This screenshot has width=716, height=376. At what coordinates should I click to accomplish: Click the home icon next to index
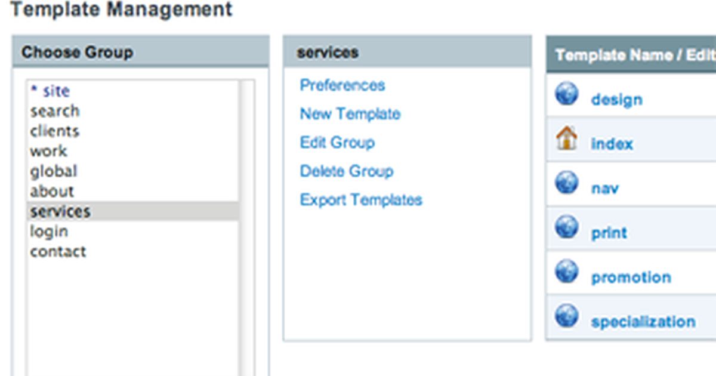click(x=566, y=138)
